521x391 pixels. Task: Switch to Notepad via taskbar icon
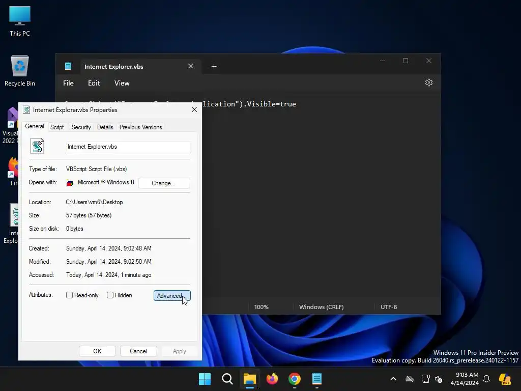[316, 379]
